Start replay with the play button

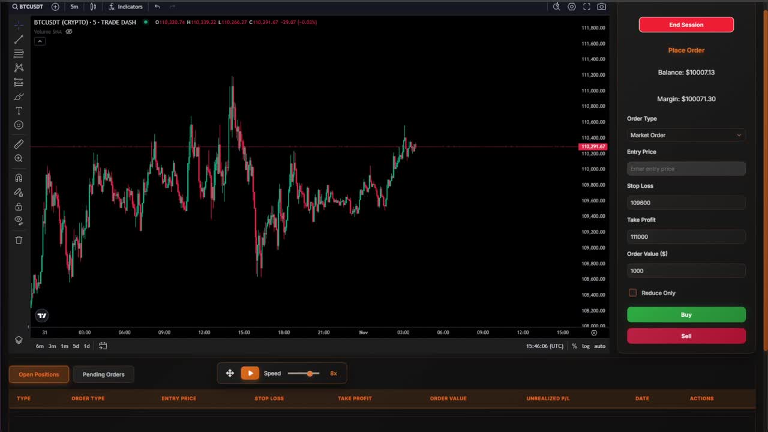pos(250,373)
